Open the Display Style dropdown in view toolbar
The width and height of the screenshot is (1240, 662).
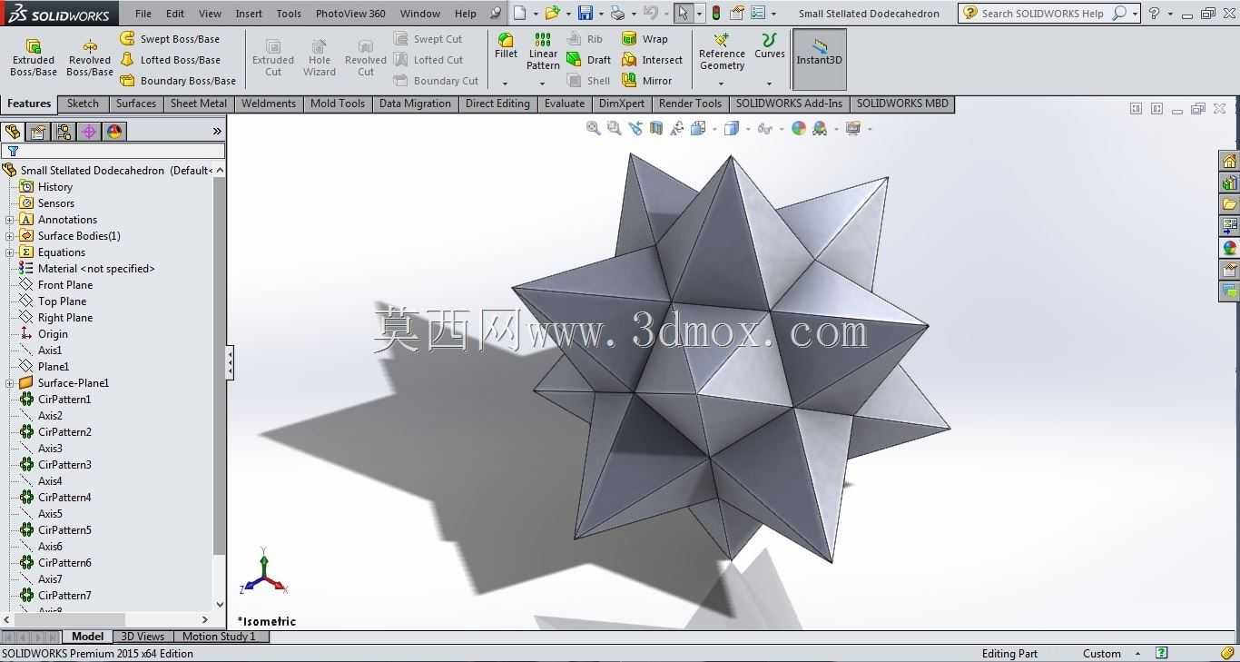748,129
